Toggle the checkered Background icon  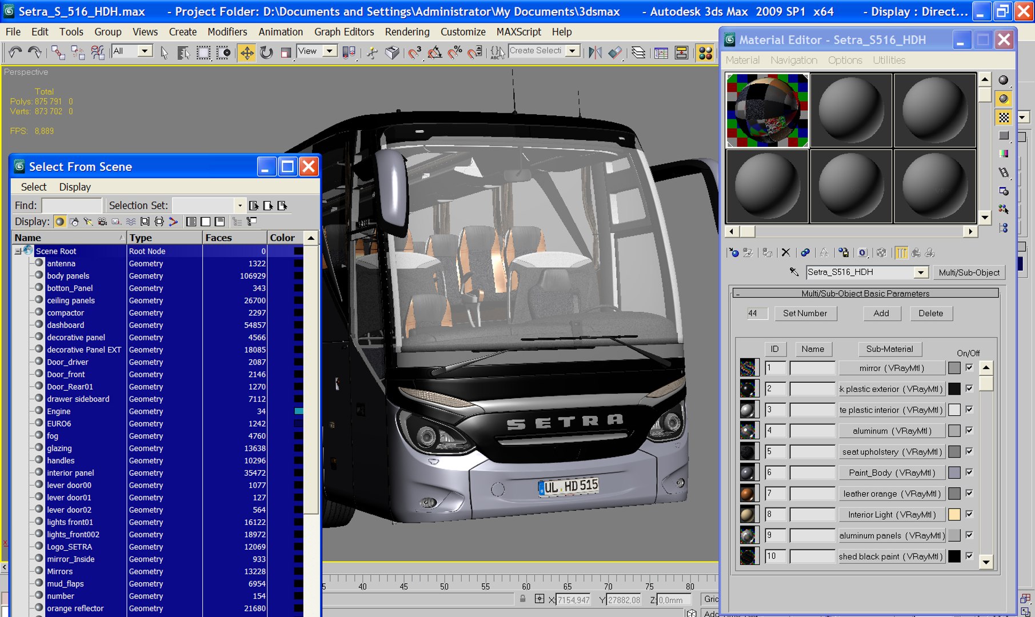point(1004,117)
